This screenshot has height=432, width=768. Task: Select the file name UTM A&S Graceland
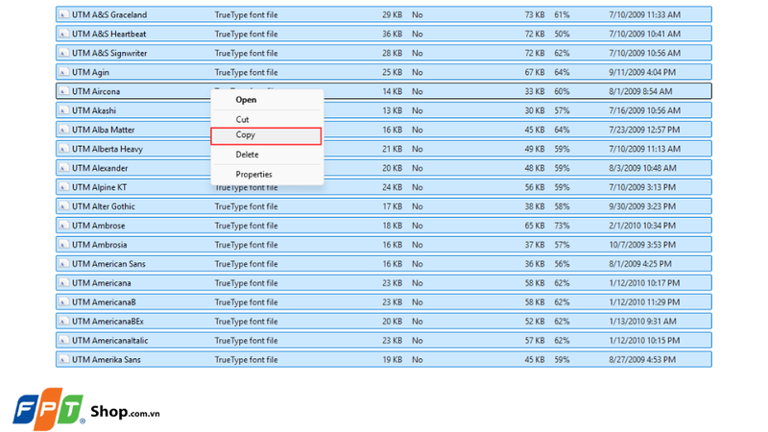[x=109, y=14]
